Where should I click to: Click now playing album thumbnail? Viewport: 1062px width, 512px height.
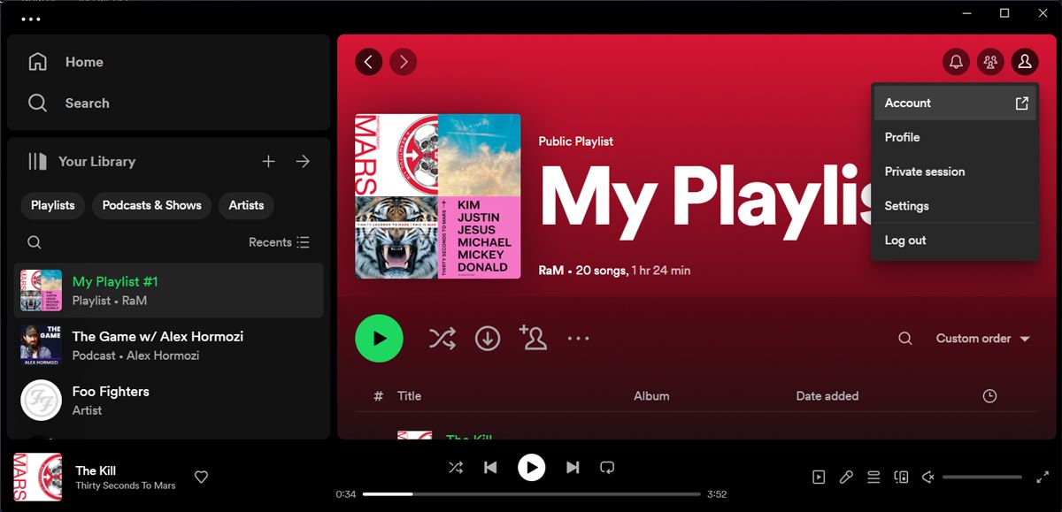38,478
